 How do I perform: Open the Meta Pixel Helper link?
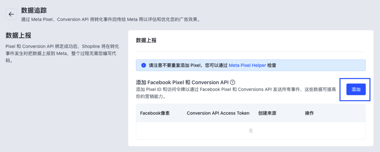247,65
